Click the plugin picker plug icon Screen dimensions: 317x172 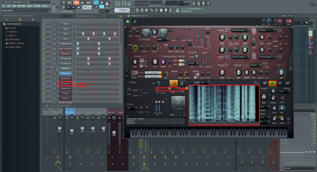[166, 10]
